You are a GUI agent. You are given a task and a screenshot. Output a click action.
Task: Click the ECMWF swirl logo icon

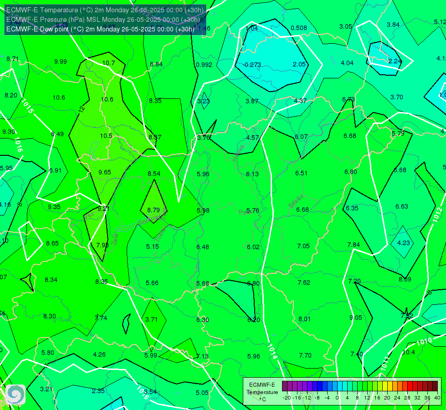click(15, 395)
